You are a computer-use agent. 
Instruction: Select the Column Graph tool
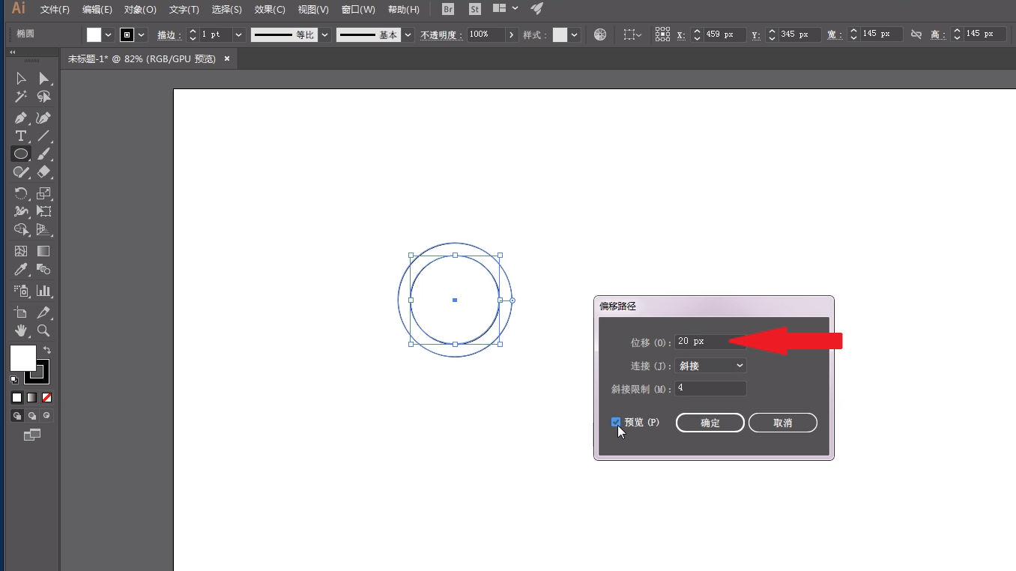pos(43,291)
